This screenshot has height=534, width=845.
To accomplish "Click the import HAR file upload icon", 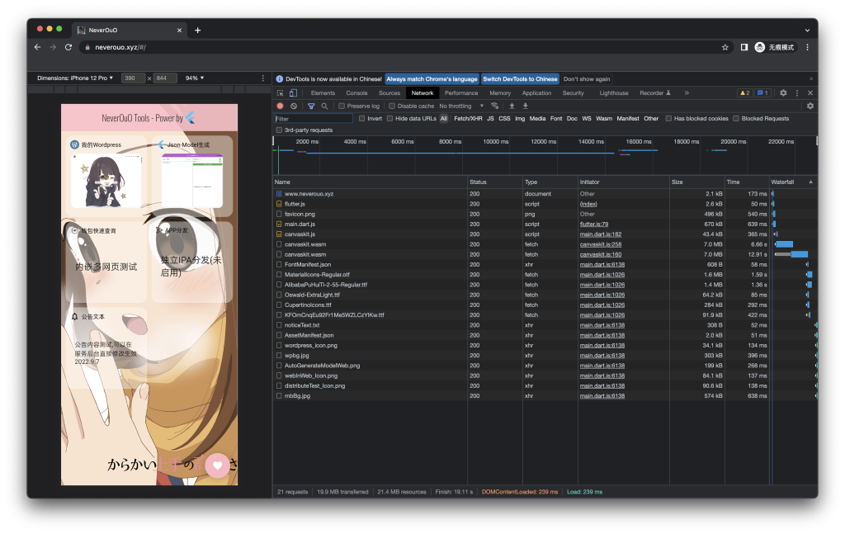I will [x=512, y=106].
